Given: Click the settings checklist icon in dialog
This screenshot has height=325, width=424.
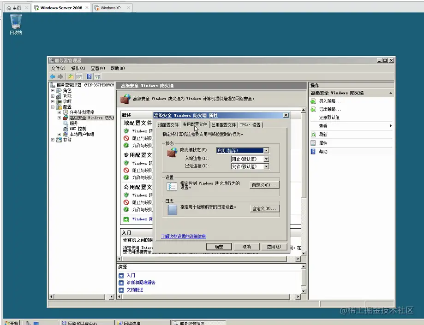Looking at the screenshot, I should click(x=172, y=186).
